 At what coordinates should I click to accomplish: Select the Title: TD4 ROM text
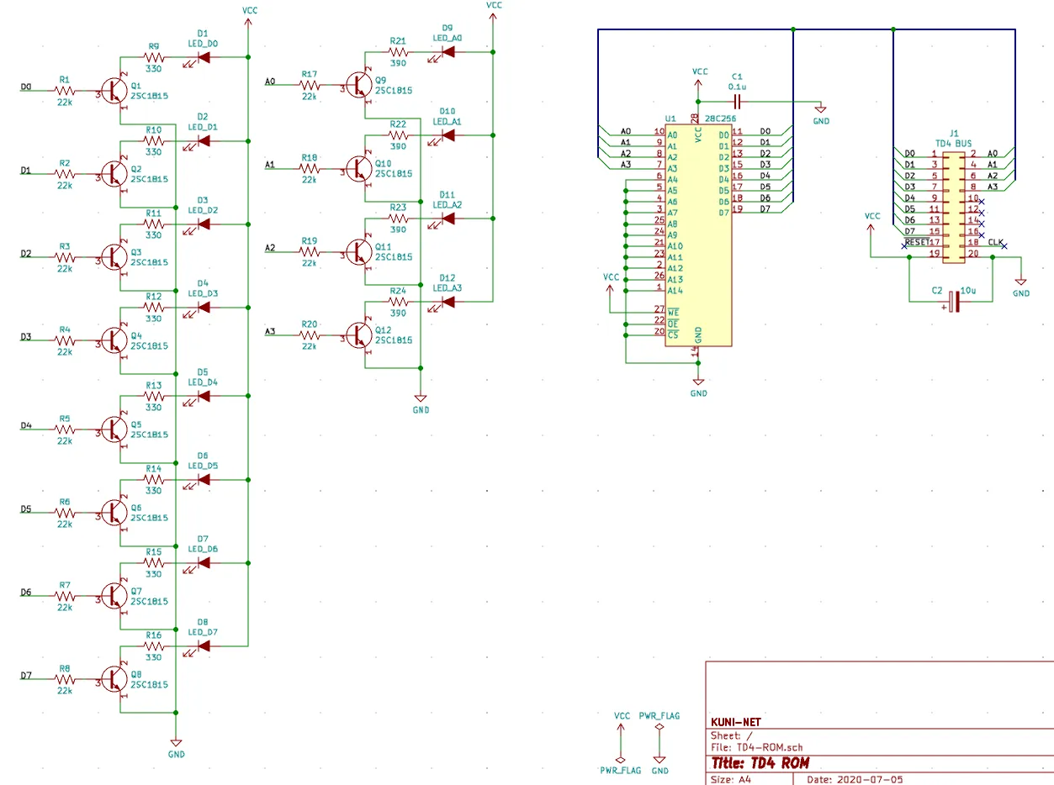(760, 763)
